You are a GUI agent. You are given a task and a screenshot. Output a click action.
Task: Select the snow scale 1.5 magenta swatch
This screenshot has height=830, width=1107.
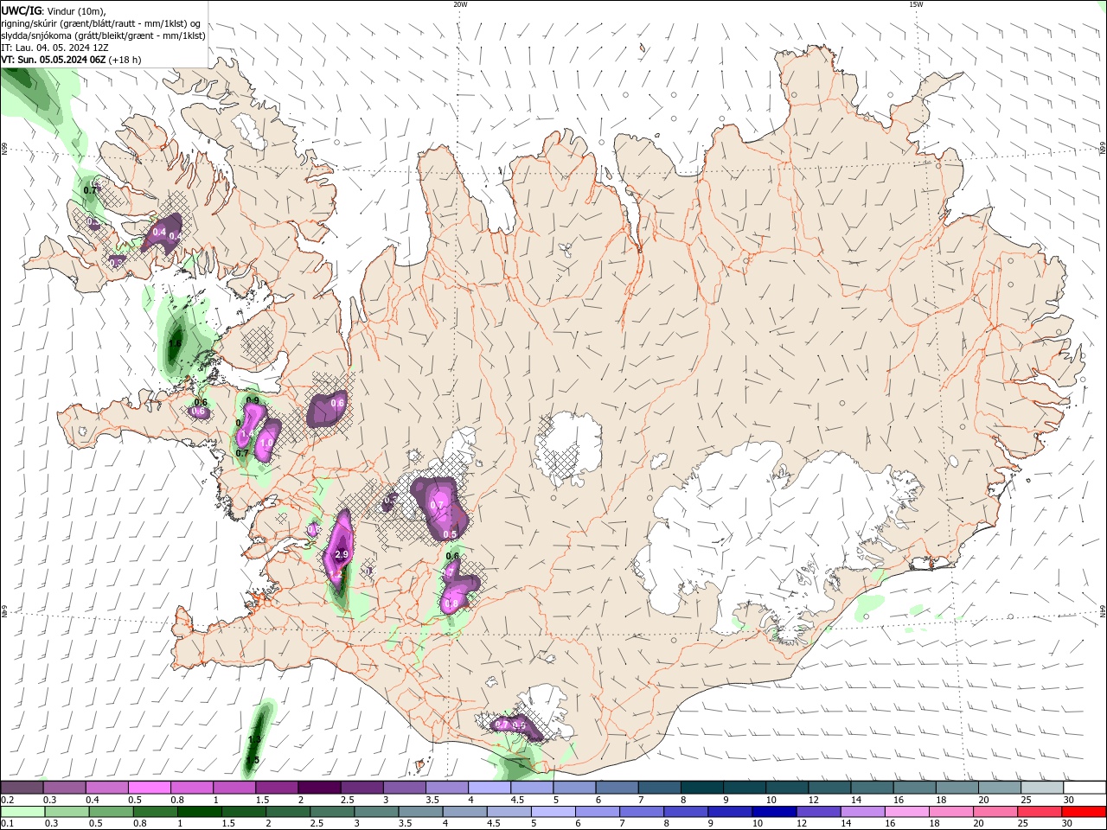tap(276, 788)
